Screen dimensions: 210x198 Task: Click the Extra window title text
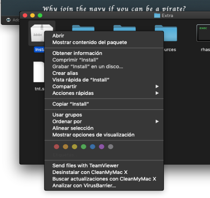coord(167,15)
